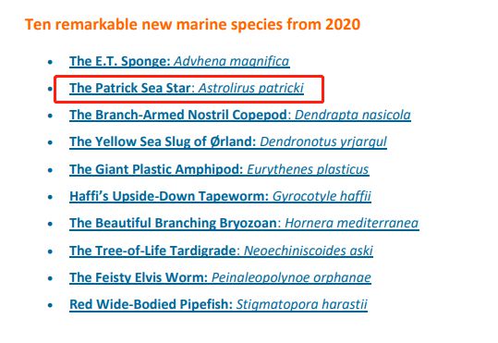This screenshot has height=343, width=498.
Task: Click the Dendrapta nasicola scientific name
Action: (x=353, y=115)
